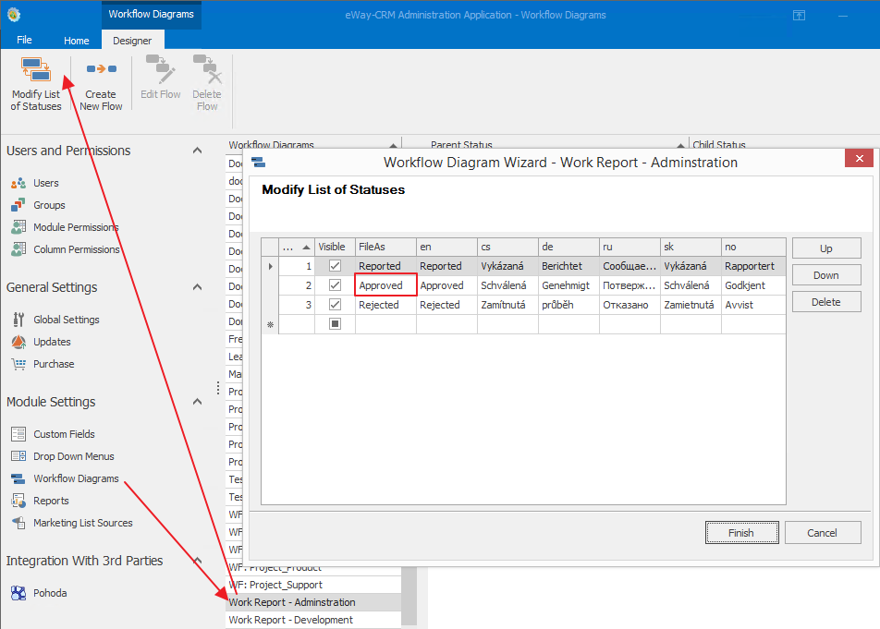Click the Users icon in sidebar

point(18,183)
